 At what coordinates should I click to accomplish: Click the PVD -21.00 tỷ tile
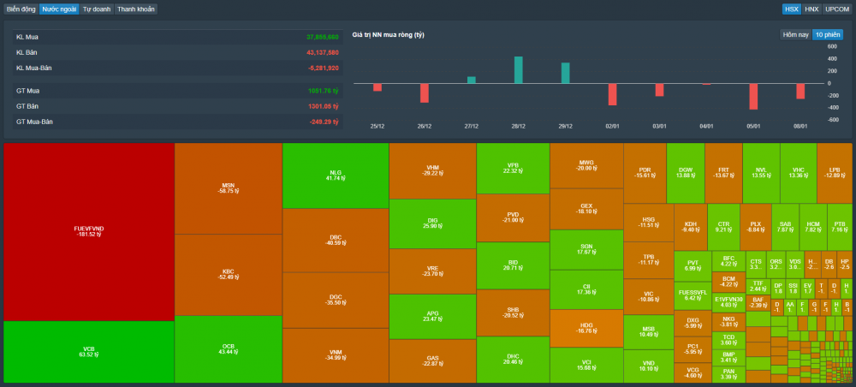(513, 217)
